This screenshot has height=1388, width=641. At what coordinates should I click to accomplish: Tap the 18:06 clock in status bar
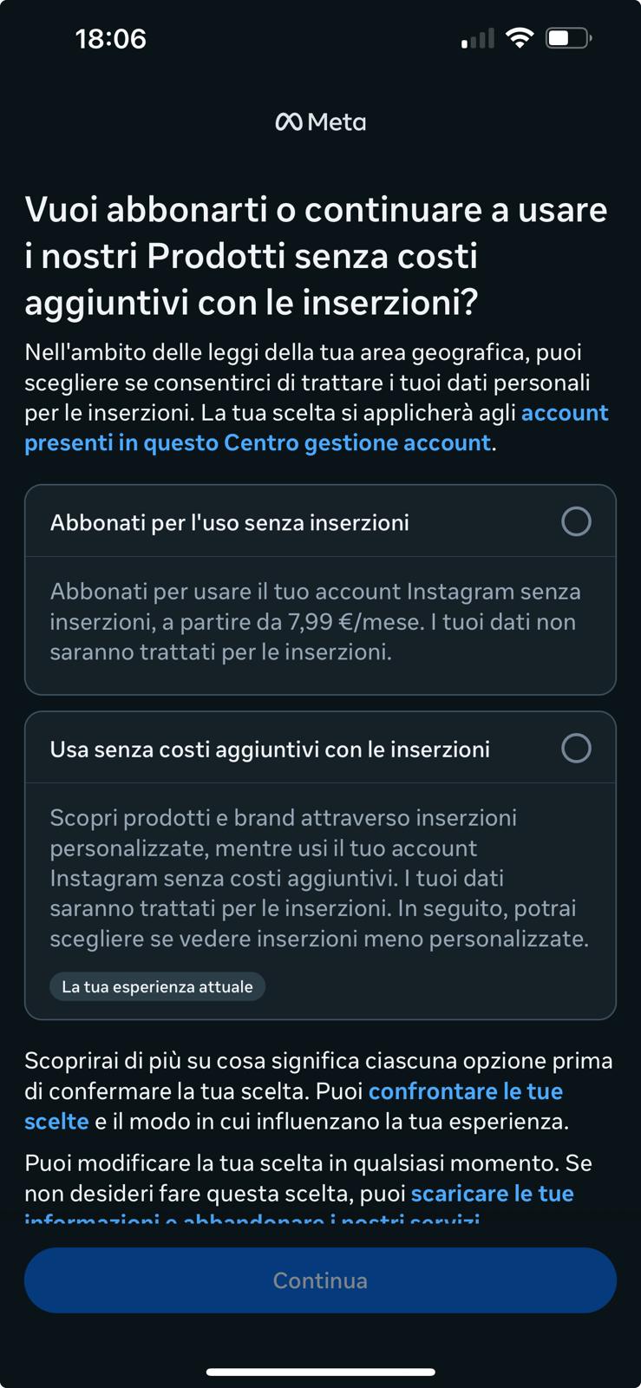click(111, 38)
